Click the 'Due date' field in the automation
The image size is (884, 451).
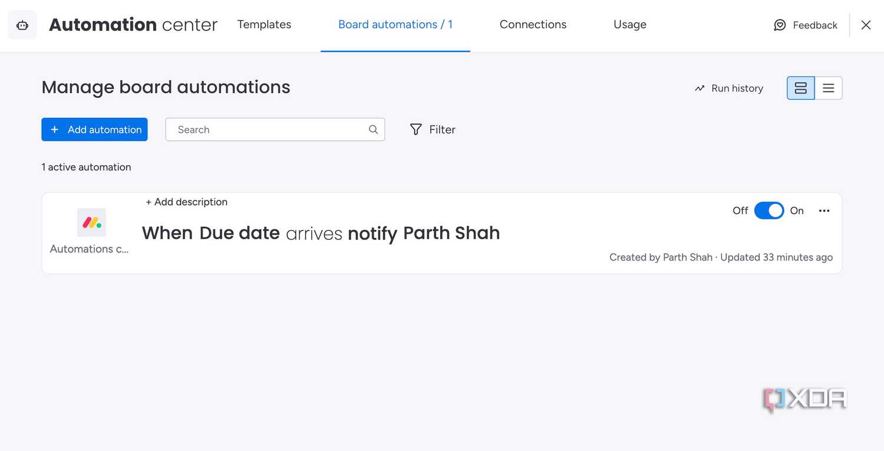[239, 233]
